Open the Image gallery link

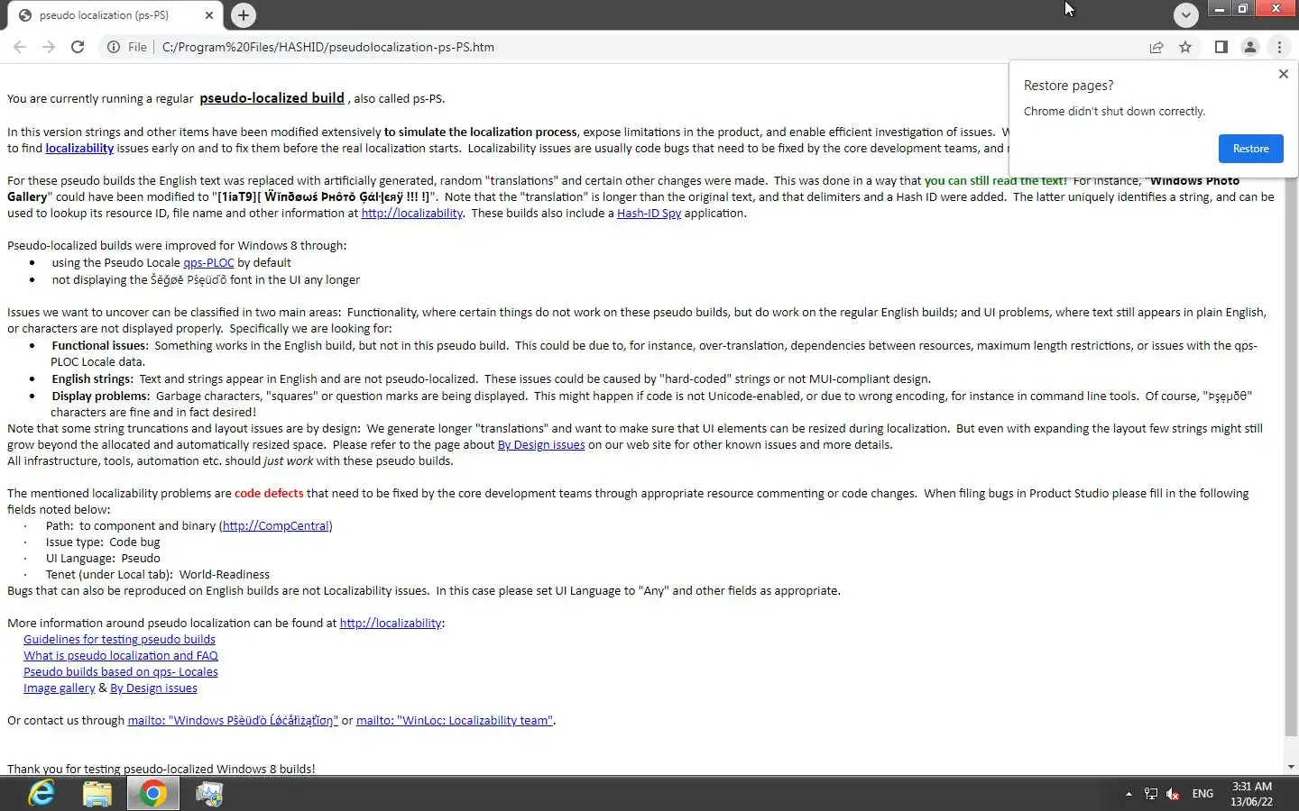pos(59,688)
